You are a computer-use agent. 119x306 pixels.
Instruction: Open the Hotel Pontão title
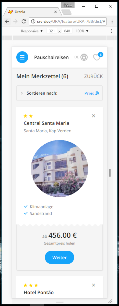pyautogui.click(x=39, y=292)
